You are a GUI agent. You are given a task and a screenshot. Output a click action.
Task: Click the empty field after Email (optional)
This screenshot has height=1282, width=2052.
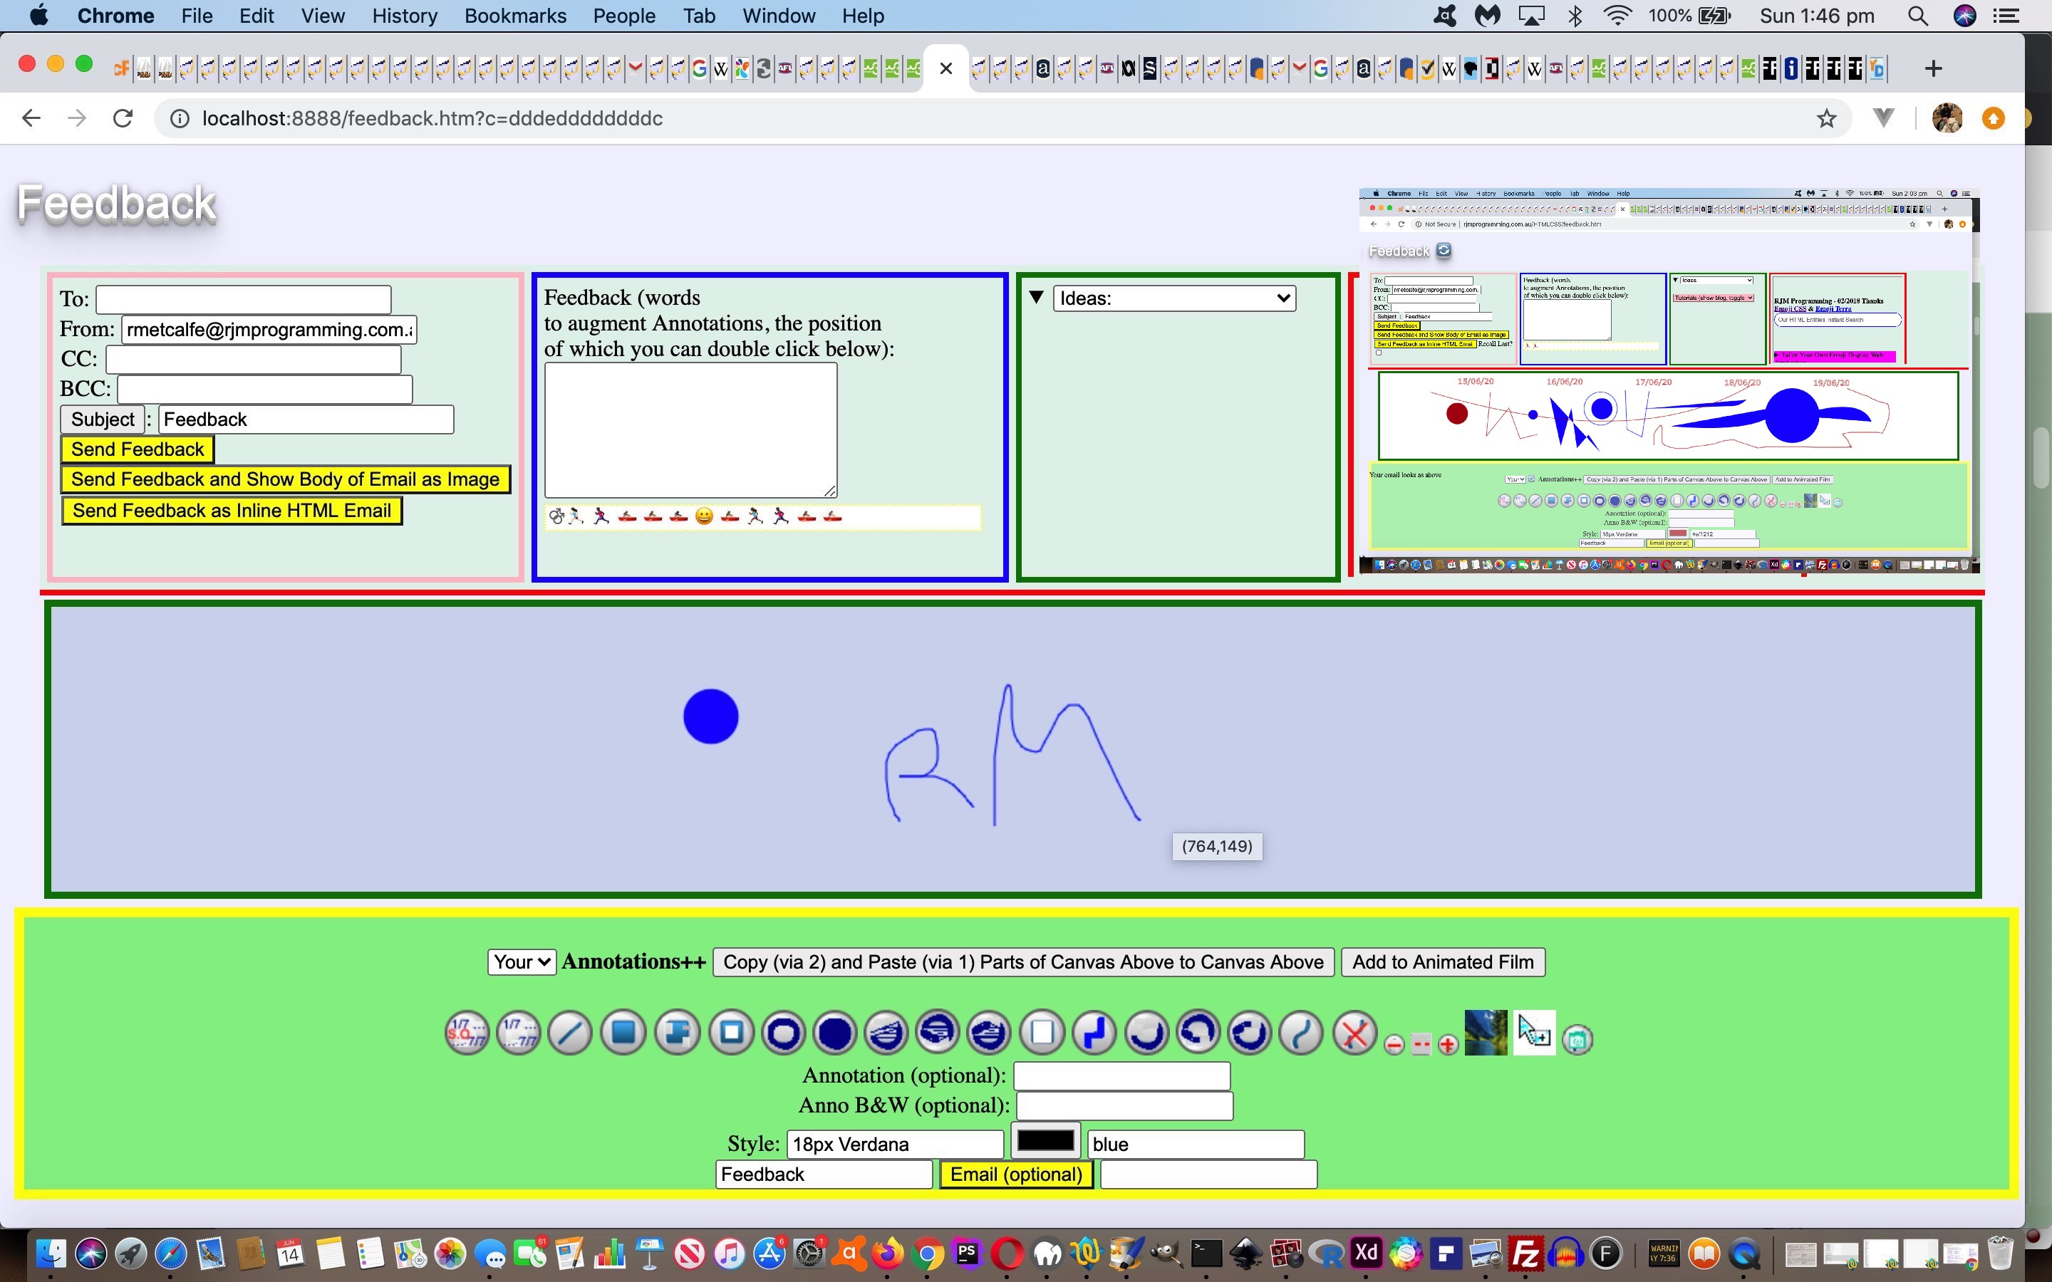[x=1208, y=1175]
